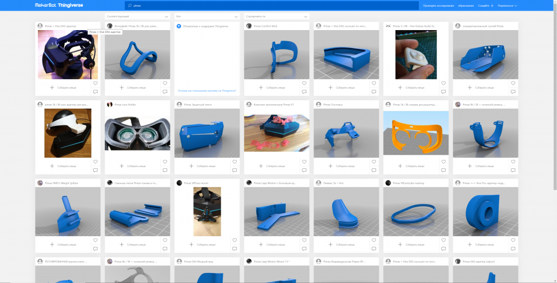
Task: Click the РЕГУЛИРОВАННАЯ версия title
Action: [x=66, y=261]
